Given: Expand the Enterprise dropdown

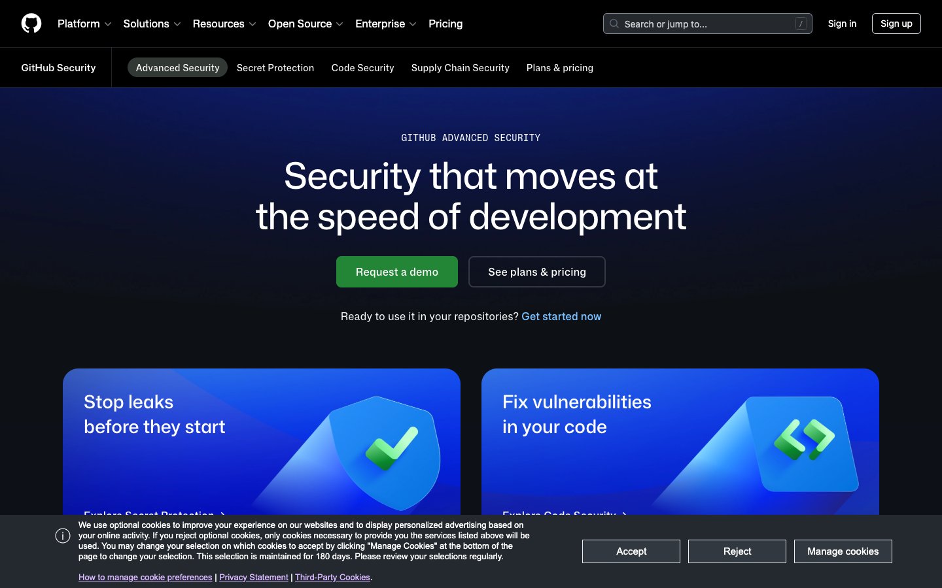Looking at the screenshot, I should [x=380, y=24].
